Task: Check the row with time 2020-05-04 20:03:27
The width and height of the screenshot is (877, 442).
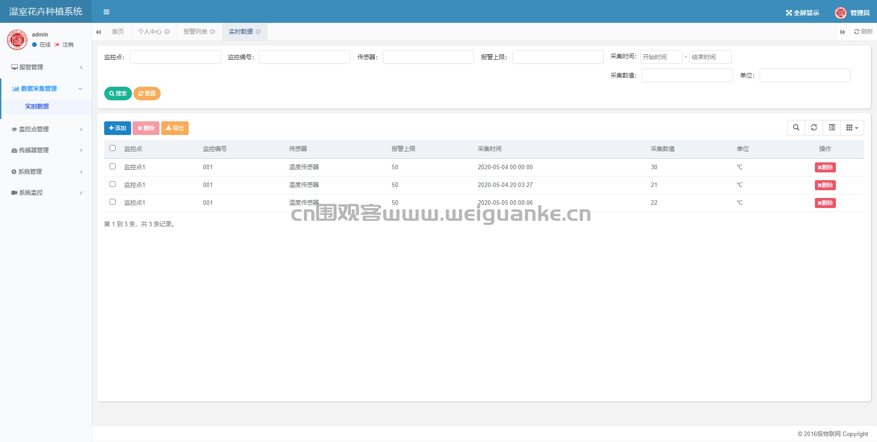Action: [112, 184]
